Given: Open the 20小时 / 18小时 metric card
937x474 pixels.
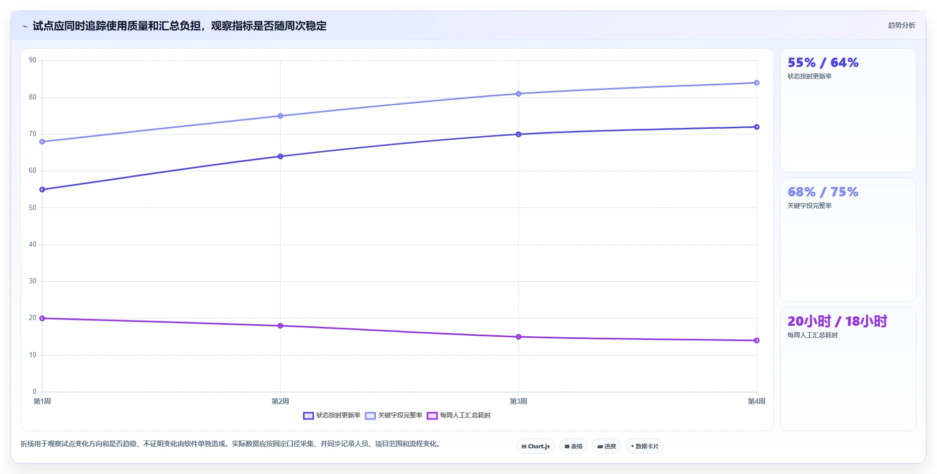Looking at the screenshot, I should point(848,369).
